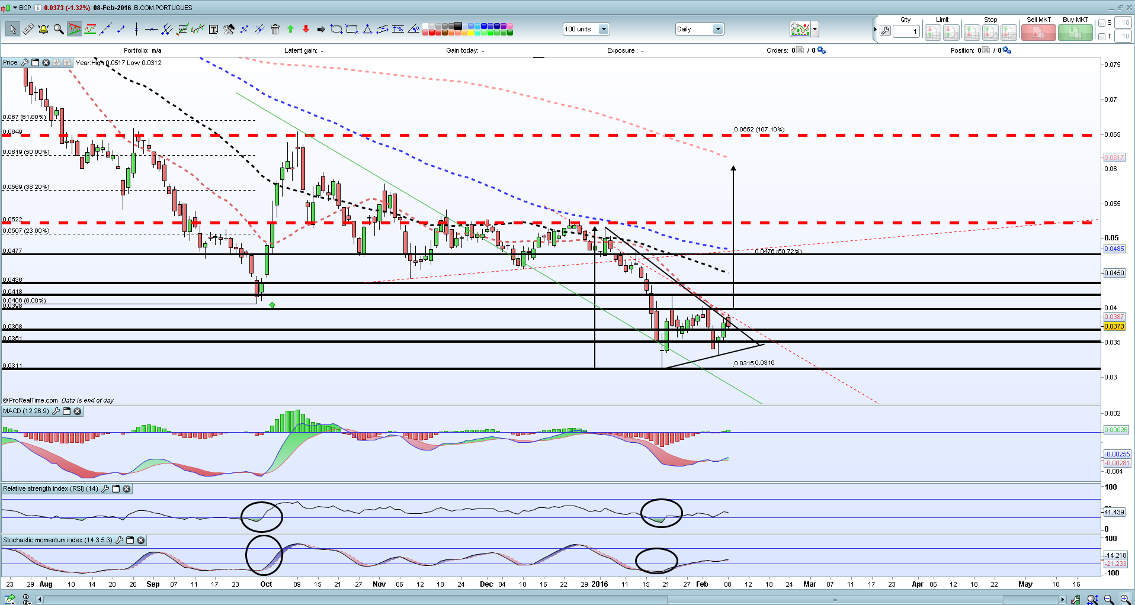Select the green up arrow drawing tool
Screen dimensions: 1135x605
coord(290,29)
